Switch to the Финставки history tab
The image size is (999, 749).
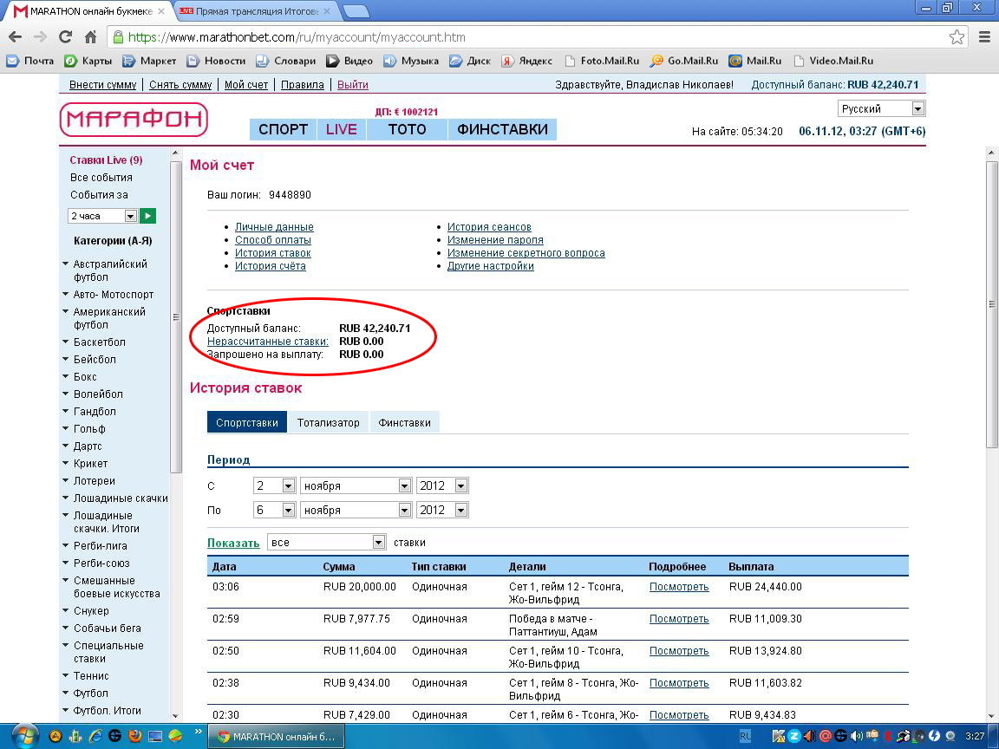(x=405, y=422)
